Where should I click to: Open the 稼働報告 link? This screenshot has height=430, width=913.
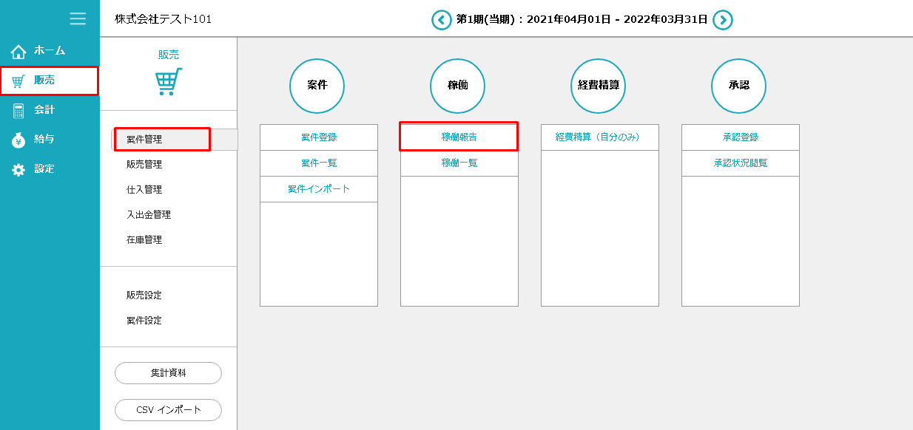[x=459, y=137]
